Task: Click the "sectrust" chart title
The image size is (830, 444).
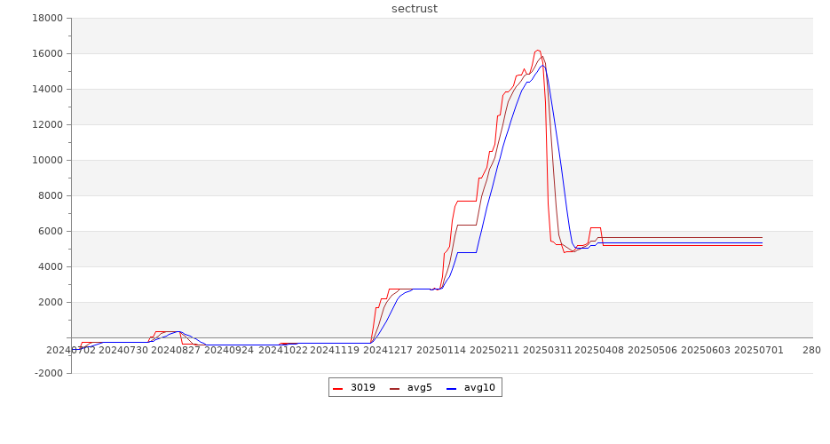Action: [x=415, y=9]
